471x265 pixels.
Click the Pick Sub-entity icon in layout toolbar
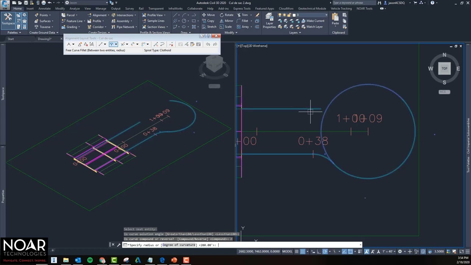(x=186, y=44)
